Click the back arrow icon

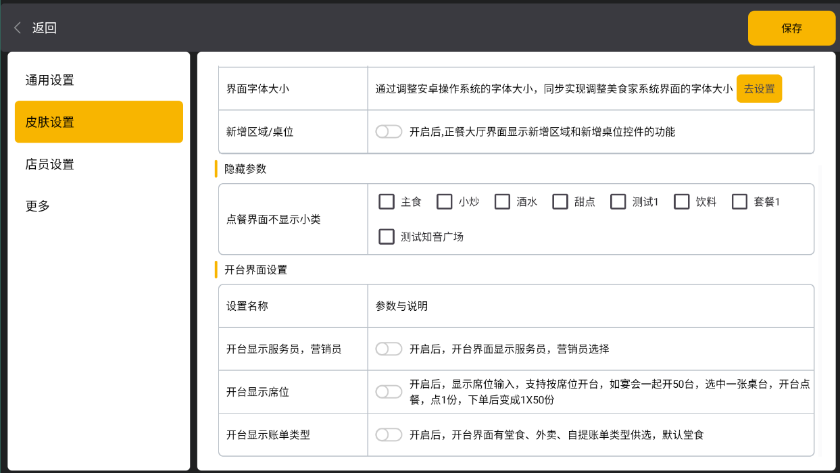[x=18, y=28]
